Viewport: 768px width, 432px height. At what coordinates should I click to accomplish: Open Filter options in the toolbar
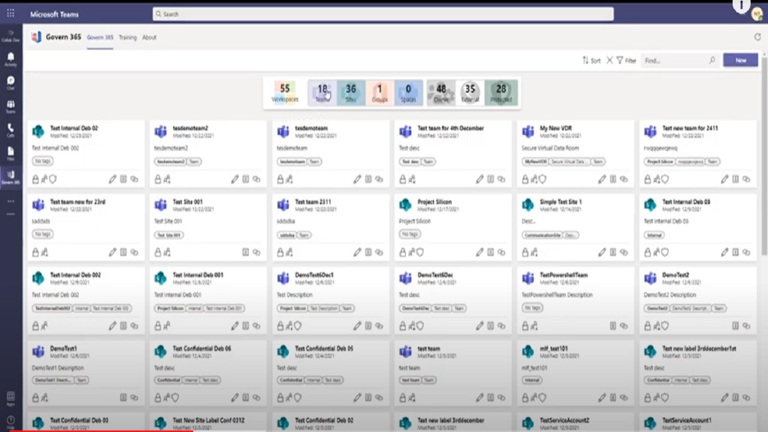point(626,61)
